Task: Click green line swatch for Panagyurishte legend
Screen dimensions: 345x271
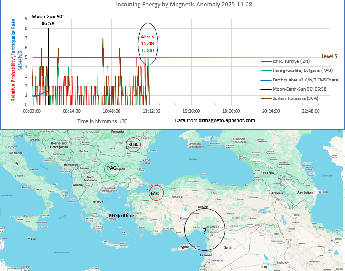Action: coord(266,70)
